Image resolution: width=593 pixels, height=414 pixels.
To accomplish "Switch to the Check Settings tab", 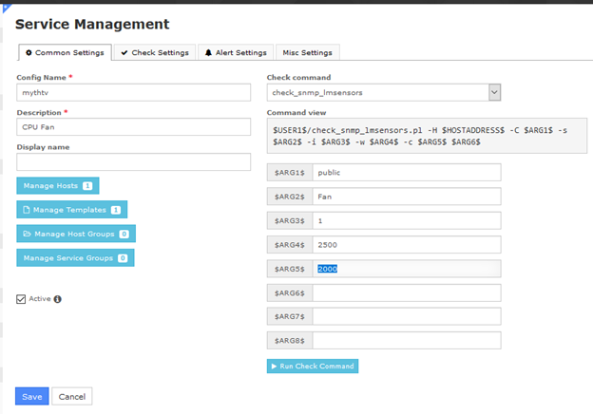I will (155, 53).
